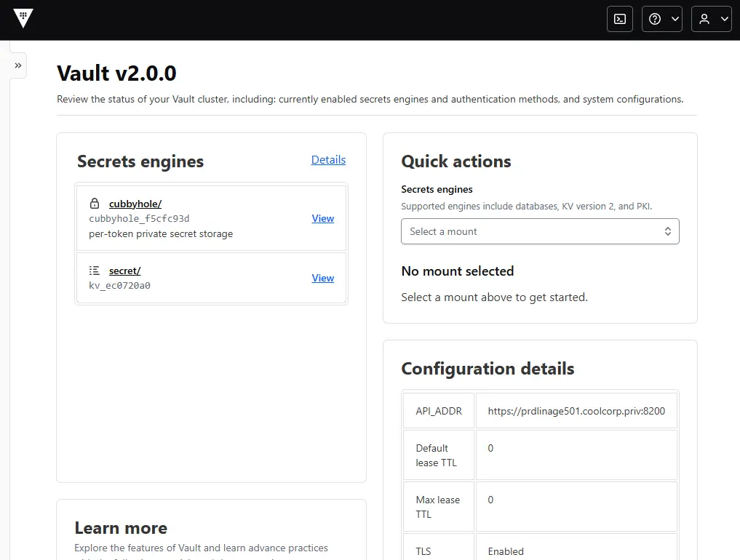This screenshot has width=740, height=560.
Task: Click the kv_ec0720a0 accessor text
Action: (120, 285)
